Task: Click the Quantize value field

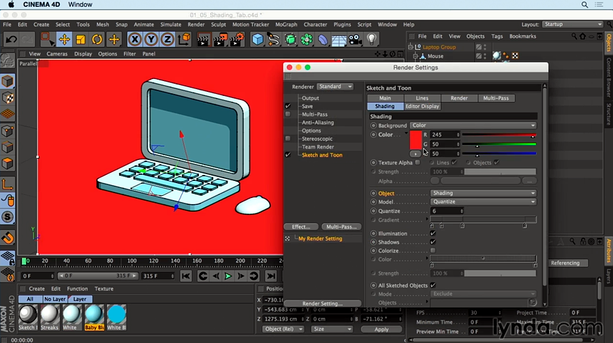Action: (447, 211)
